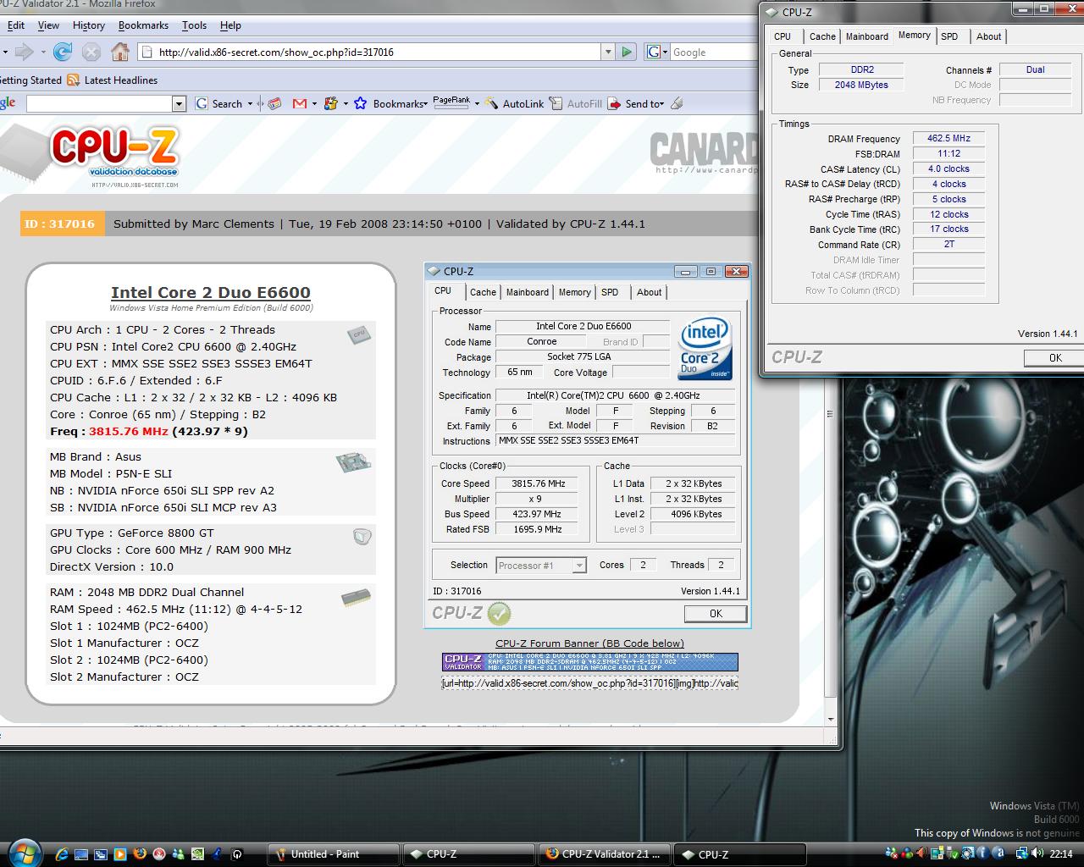The width and height of the screenshot is (1084, 867).
Task: Click the Firefox Stop loading icon
Action: point(91,52)
